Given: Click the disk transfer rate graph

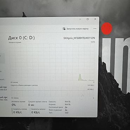Looking at the screenshot, I should 53,92.
